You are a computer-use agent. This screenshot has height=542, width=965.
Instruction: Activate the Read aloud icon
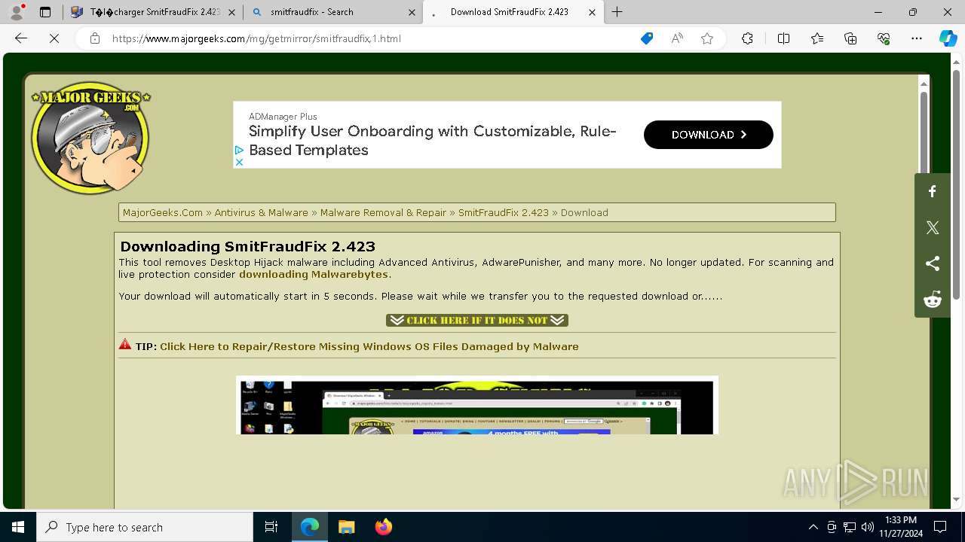coord(677,38)
